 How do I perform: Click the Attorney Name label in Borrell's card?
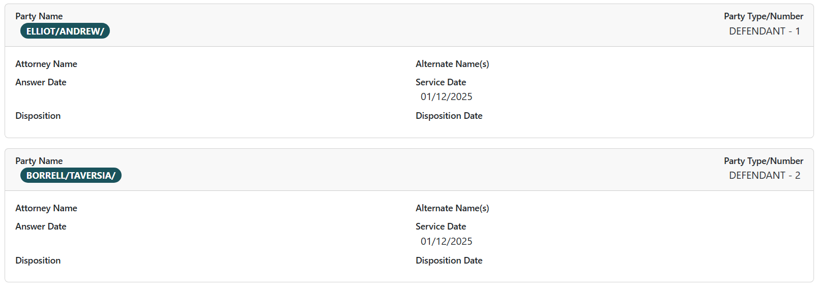click(46, 208)
